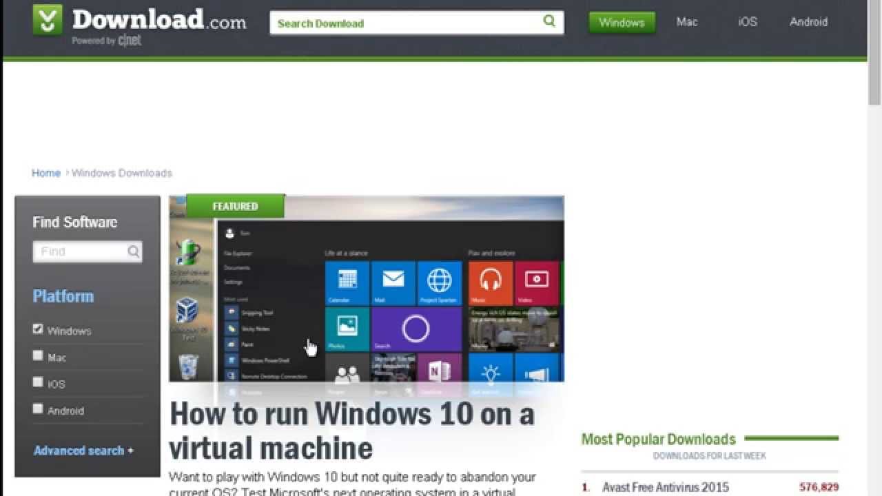The width and height of the screenshot is (882, 496).
Task: Click the Platform heading in sidebar
Action: click(x=63, y=296)
